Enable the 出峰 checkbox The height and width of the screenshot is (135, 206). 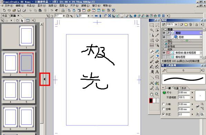point(164,109)
